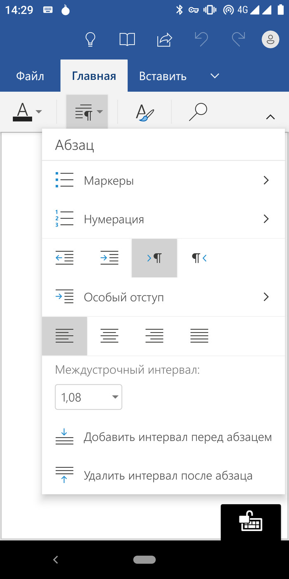The height and width of the screenshot is (579, 289).
Task: Tap the lightbulb Tell Me icon
Action: pos(90,40)
